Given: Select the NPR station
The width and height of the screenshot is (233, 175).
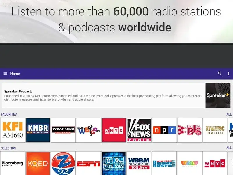Looking at the screenshot, I should [x=164, y=130].
